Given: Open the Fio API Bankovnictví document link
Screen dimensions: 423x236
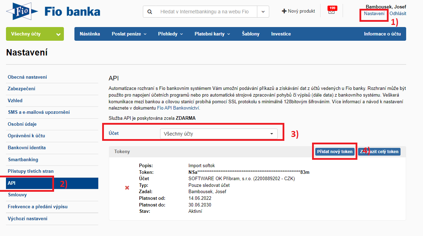Looking at the screenshot, I should click(178, 108).
